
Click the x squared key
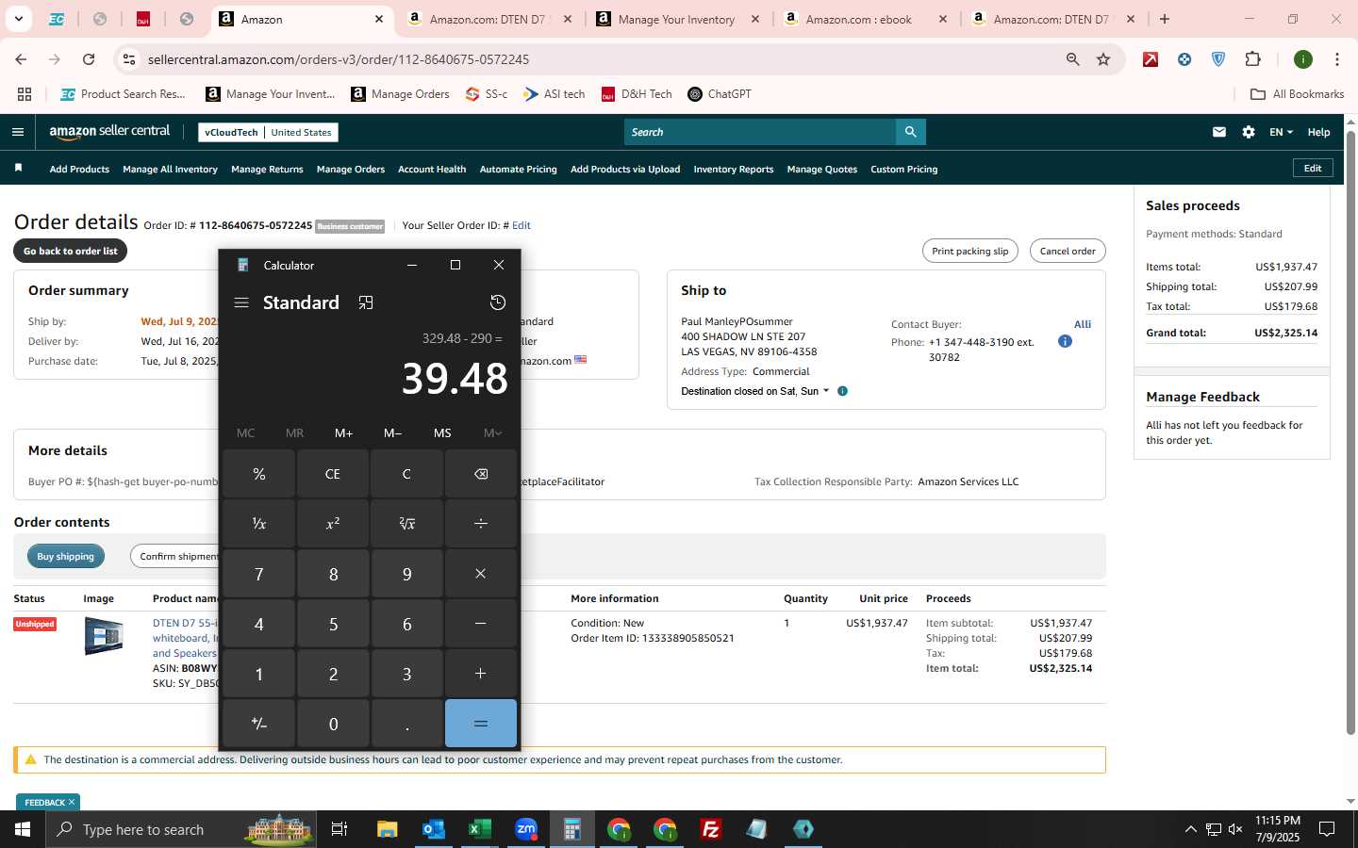pos(333,524)
